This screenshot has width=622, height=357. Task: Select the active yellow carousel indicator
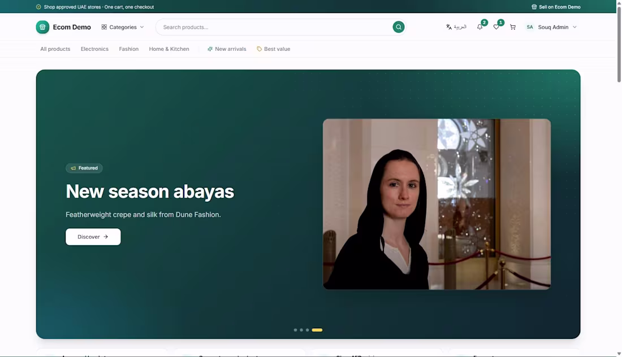point(317,330)
